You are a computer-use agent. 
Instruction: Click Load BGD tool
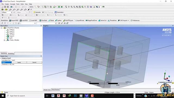pyautogui.click(x=24, y=20)
